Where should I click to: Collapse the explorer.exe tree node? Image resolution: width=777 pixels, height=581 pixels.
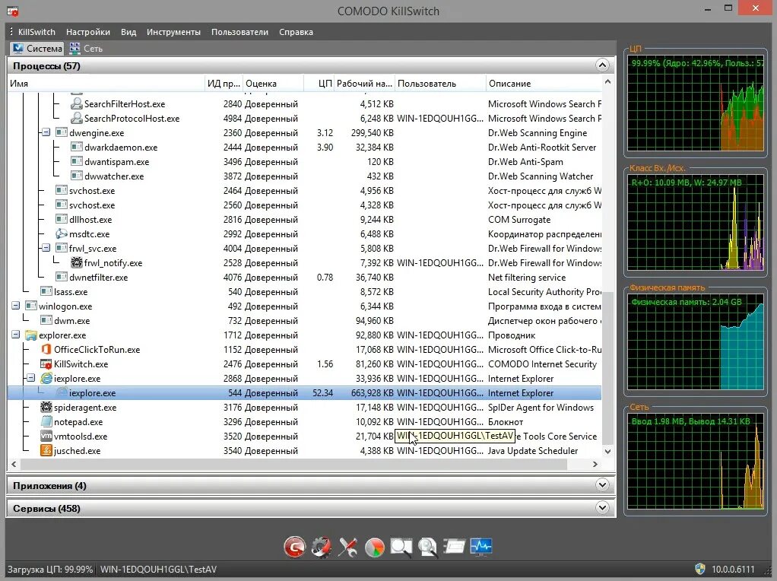[16, 335]
